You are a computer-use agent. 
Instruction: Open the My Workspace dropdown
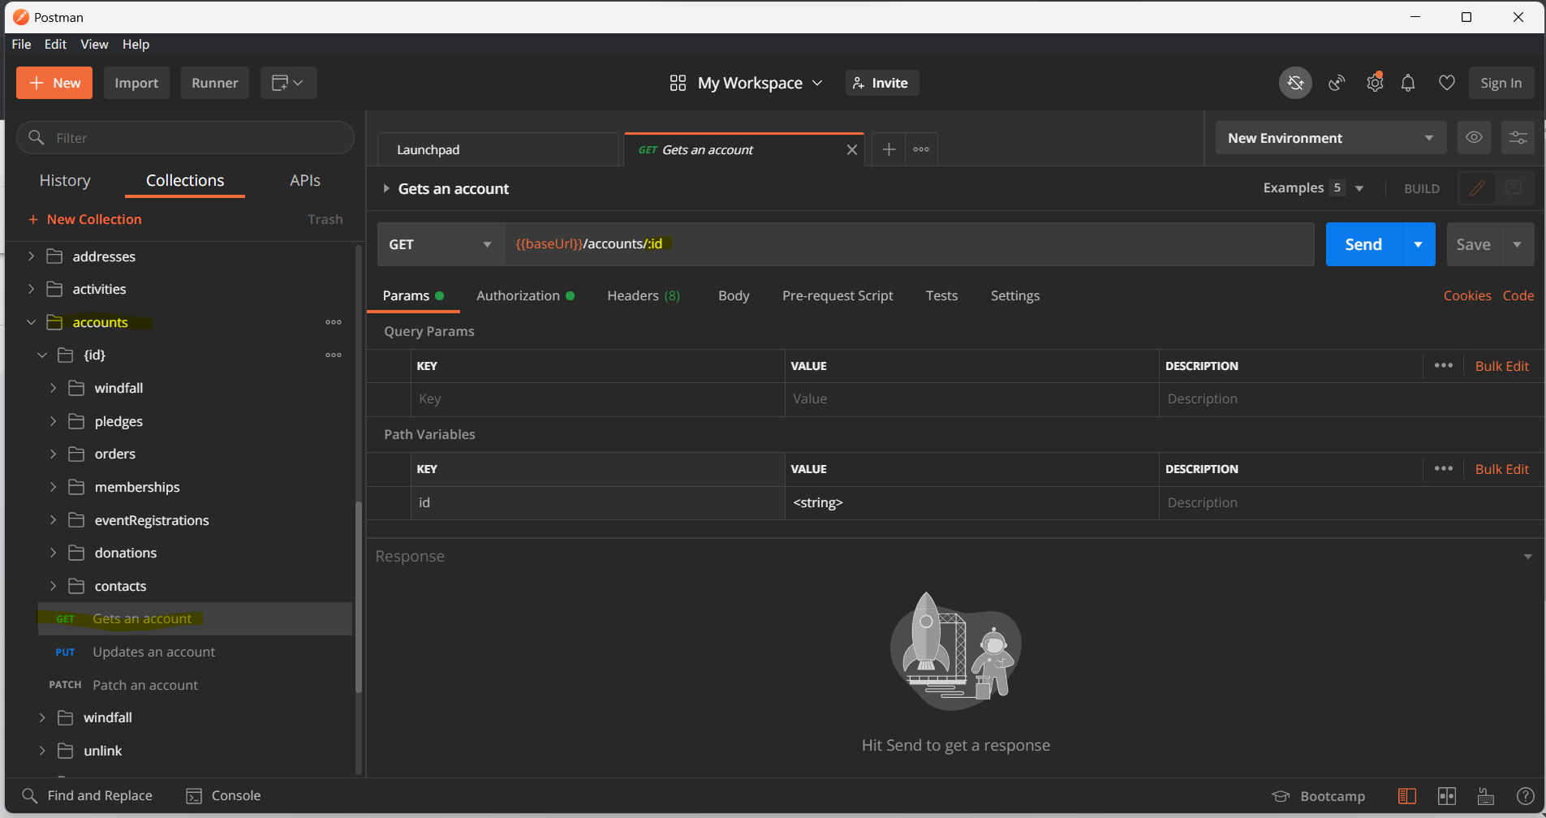pos(760,83)
